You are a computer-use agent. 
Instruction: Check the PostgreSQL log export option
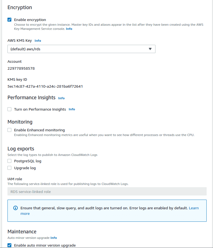9,161
